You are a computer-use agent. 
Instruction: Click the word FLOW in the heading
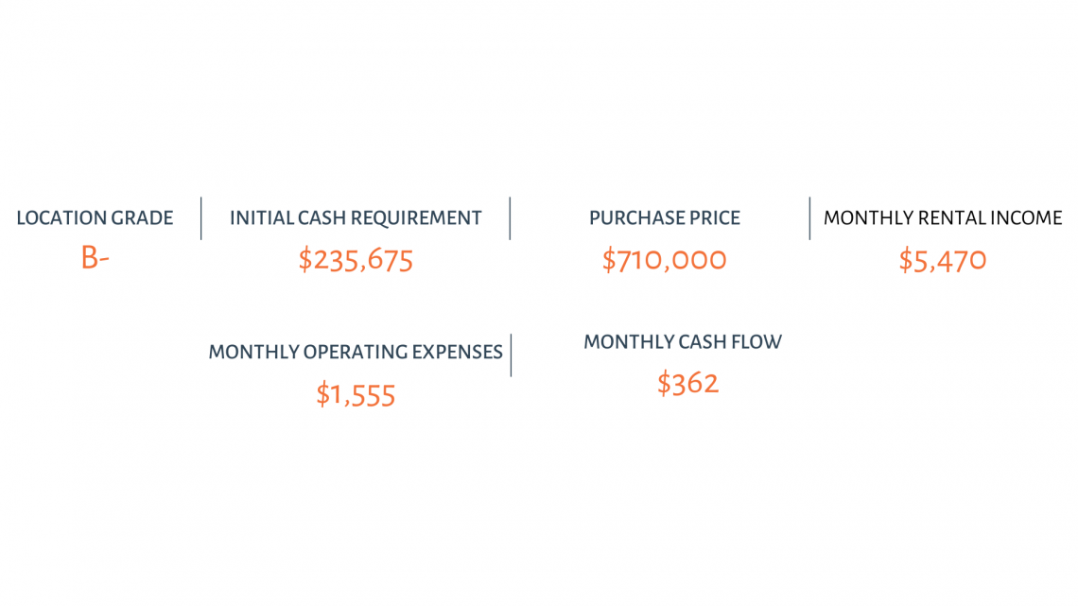coord(756,341)
